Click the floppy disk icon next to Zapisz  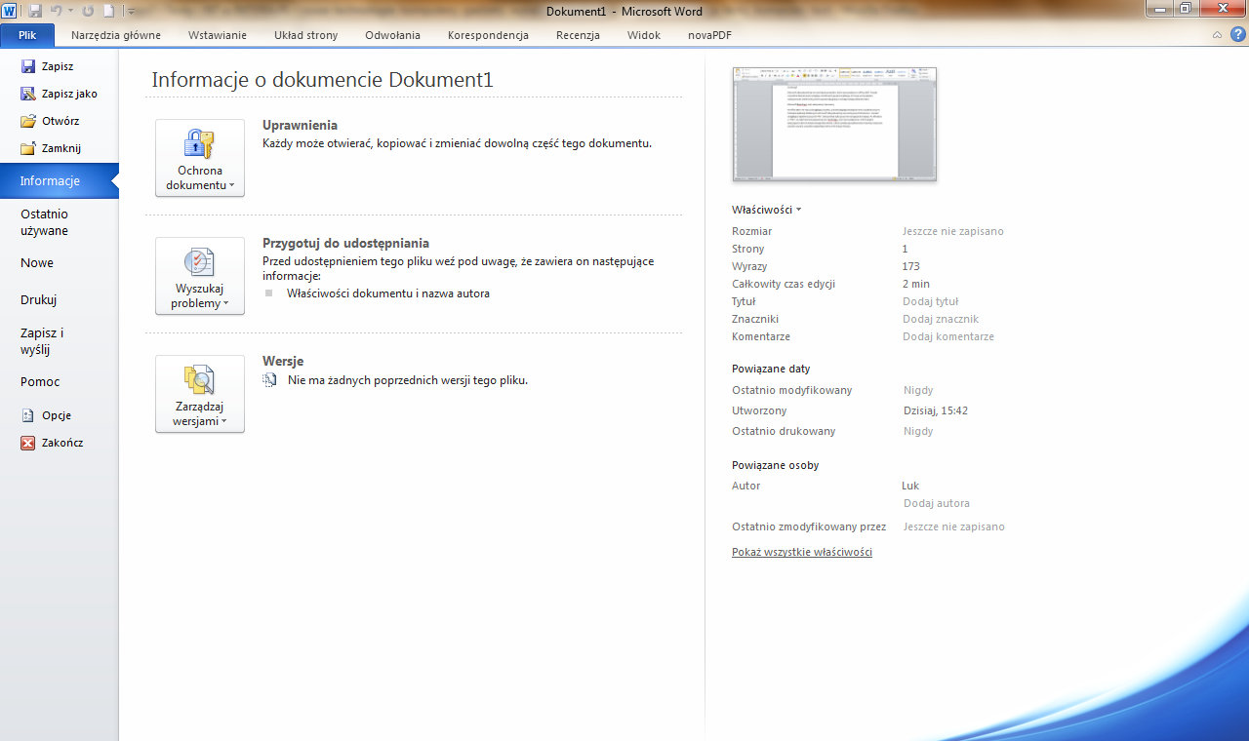pyautogui.click(x=28, y=66)
